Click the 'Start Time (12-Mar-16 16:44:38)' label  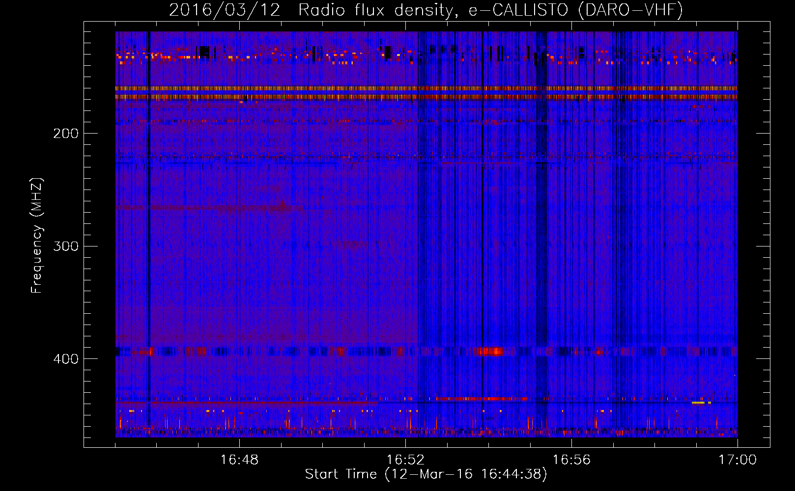tap(426, 474)
